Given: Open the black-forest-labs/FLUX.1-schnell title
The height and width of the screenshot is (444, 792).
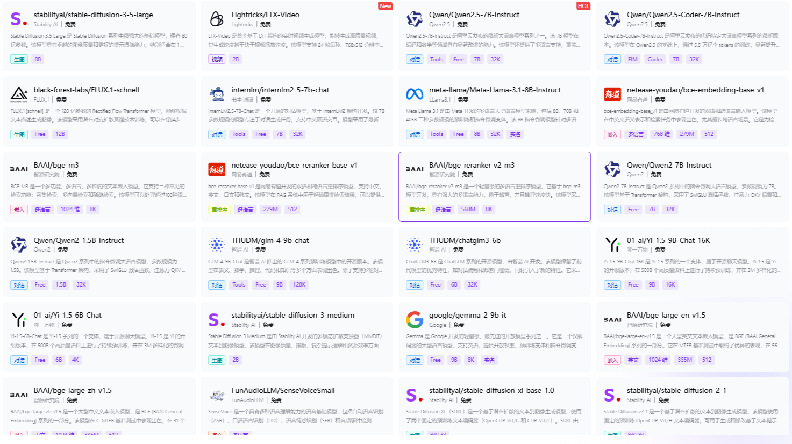Looking at the screenshot, I should [86, 90].
